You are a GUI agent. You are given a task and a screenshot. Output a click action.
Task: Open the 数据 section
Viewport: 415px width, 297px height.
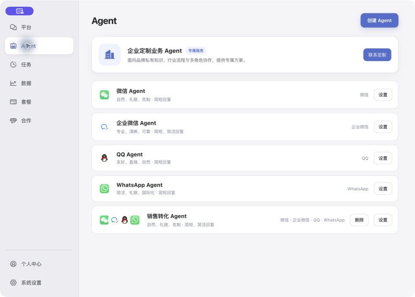tap(39, 83)
